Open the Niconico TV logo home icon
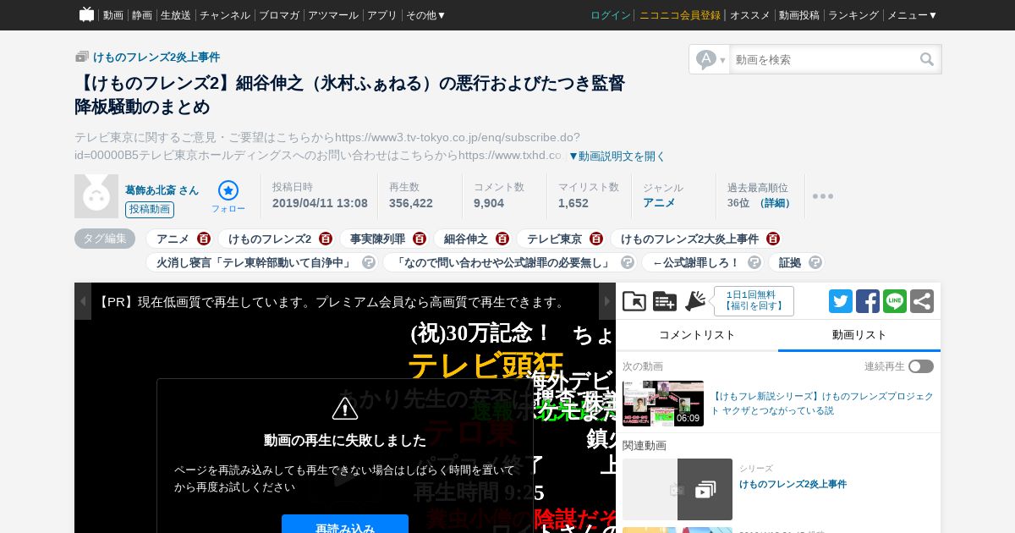The width and height of the screenshot is (1015, 533). 86,14
